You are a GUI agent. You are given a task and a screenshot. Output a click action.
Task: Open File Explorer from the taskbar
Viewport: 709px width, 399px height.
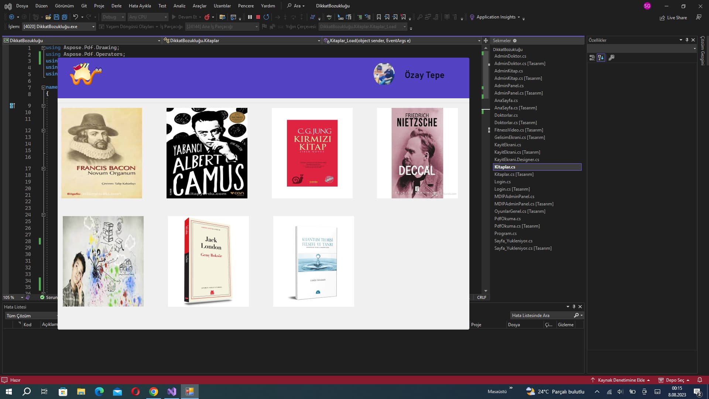click(x=81, y=392)
